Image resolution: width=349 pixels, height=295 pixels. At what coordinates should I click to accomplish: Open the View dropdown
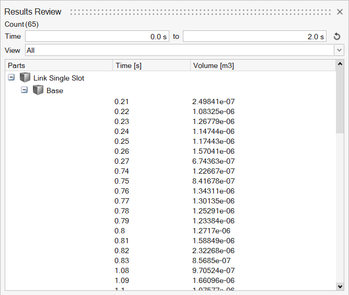click(x=340, y=50)
